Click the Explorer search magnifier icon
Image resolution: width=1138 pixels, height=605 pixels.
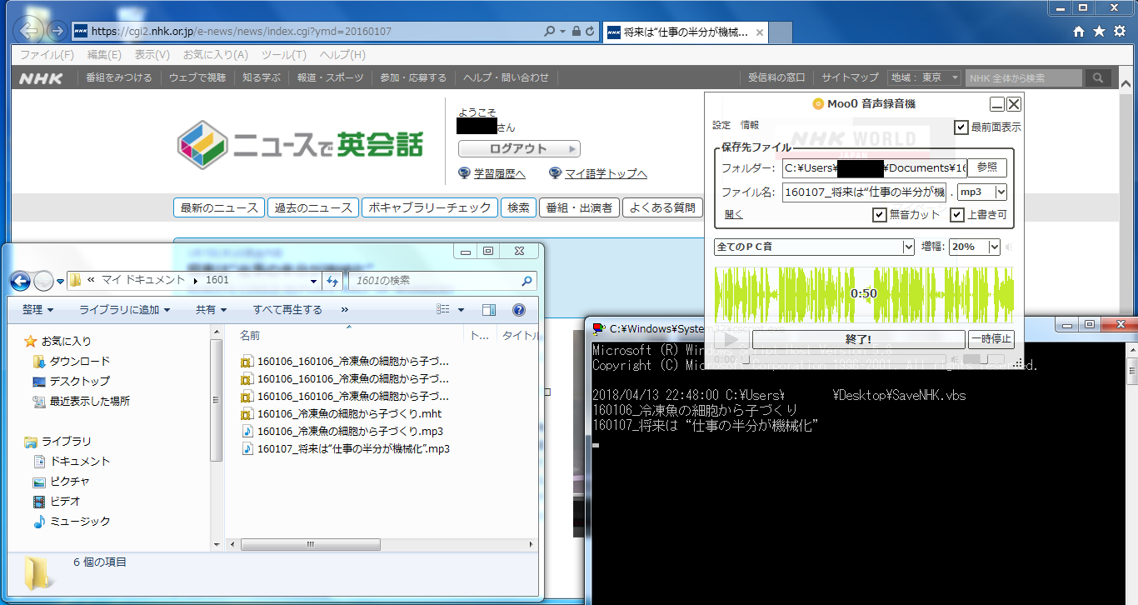pos(527,281)
